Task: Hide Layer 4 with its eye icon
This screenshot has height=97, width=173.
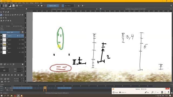Action: coord(1,40)
